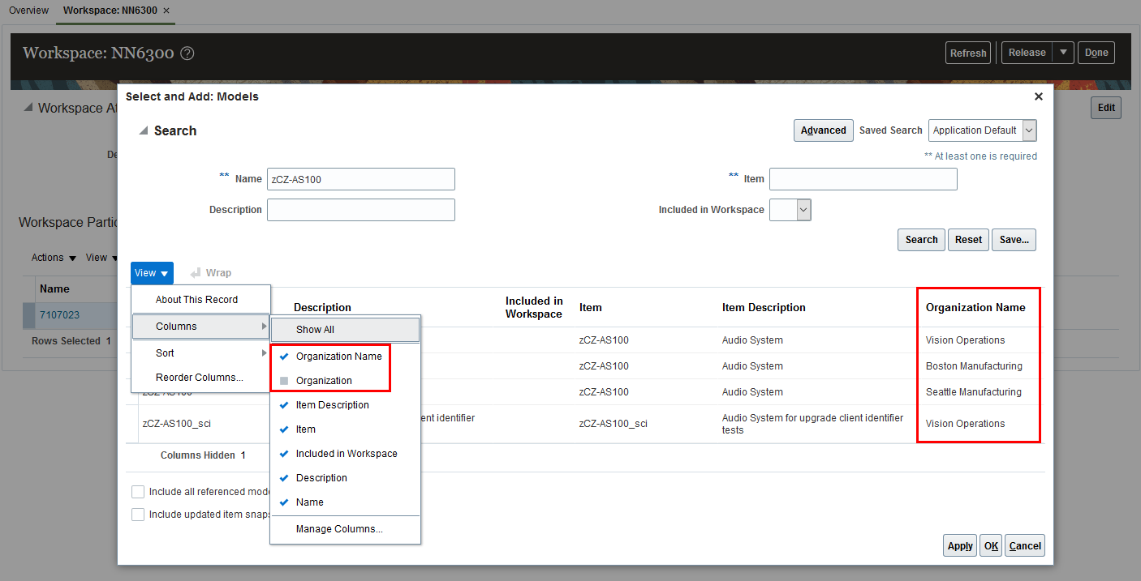Toggle Included in Workspace column

click(x=347, y=454)
